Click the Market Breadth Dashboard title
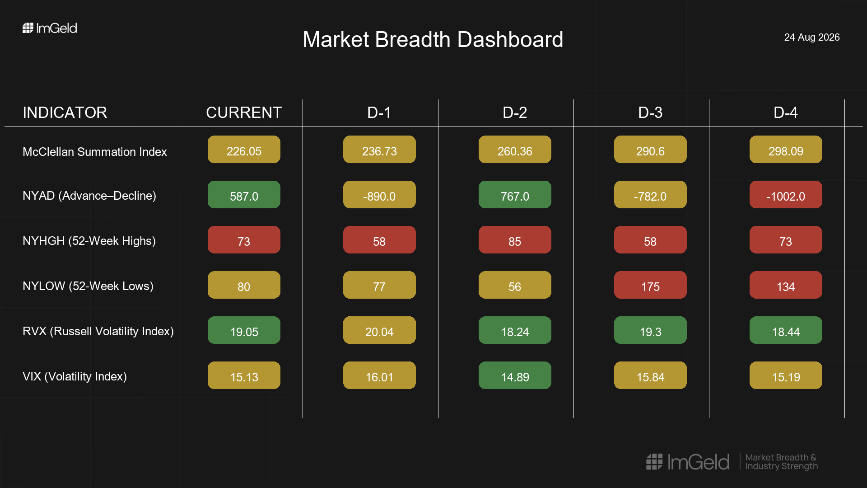Screen dimensions: 867x488 (433, 39)
